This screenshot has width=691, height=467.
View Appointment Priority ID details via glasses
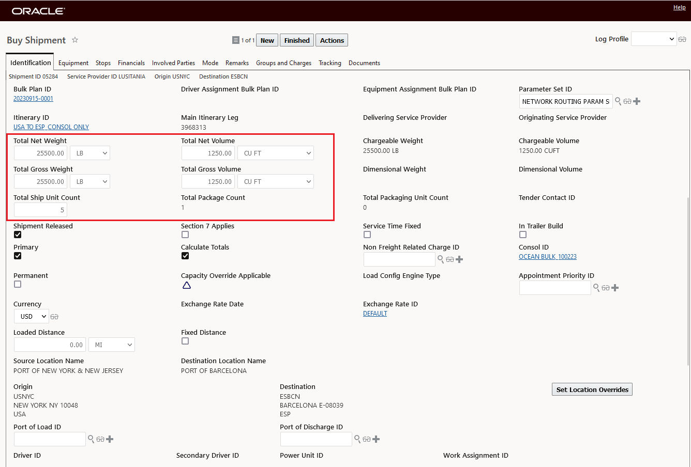(x=606, y=288)
